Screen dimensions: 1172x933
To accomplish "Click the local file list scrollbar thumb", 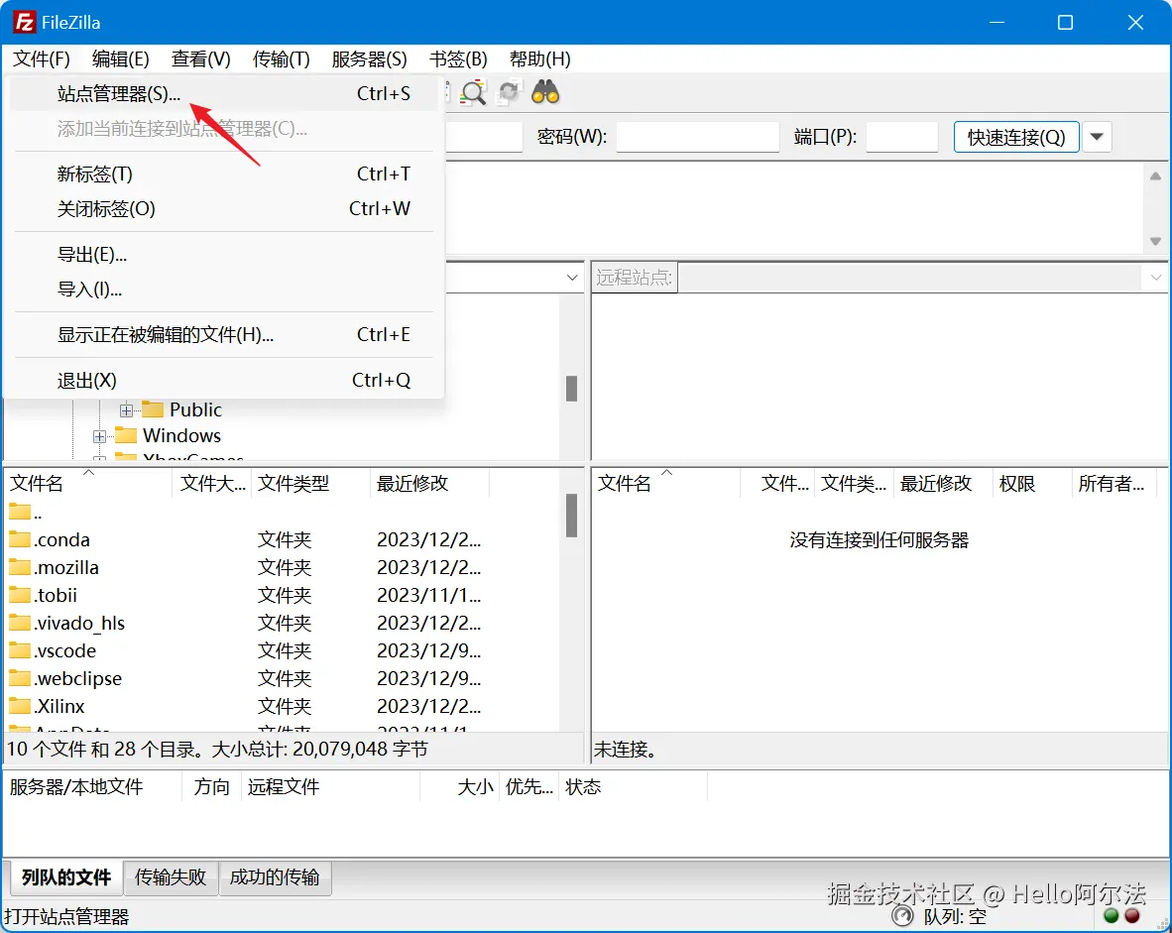I will point(572,516).
